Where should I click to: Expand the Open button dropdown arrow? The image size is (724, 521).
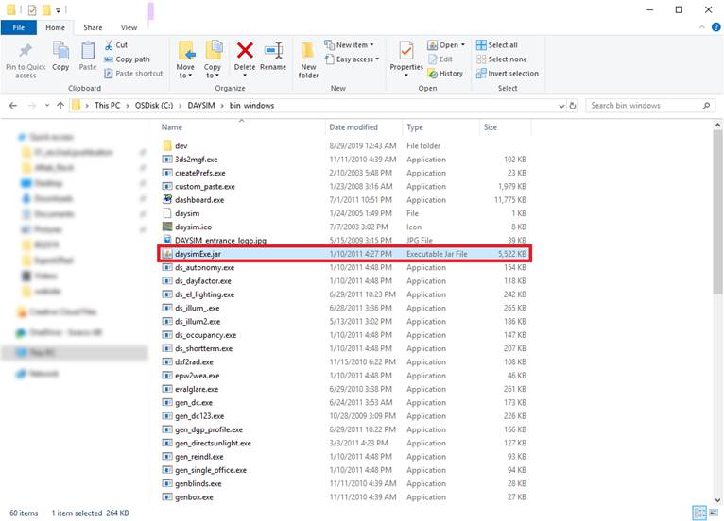(462, 44)
